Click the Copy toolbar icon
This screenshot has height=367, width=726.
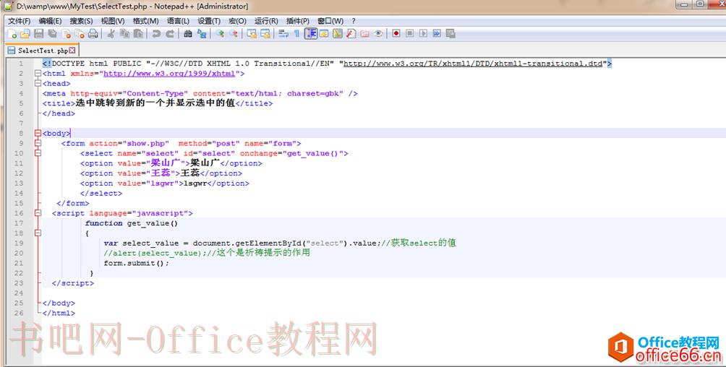(x=124, y=33)
